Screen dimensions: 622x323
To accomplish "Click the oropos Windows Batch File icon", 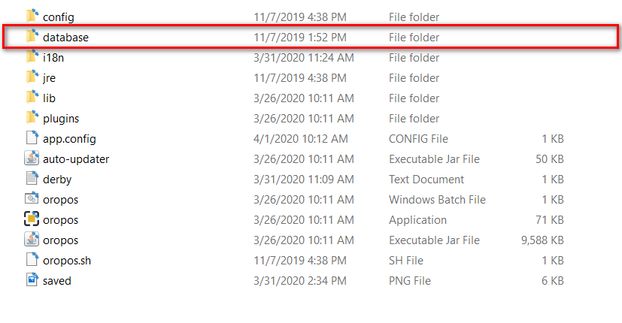I will pyautogui.click(x=32, y=198).
